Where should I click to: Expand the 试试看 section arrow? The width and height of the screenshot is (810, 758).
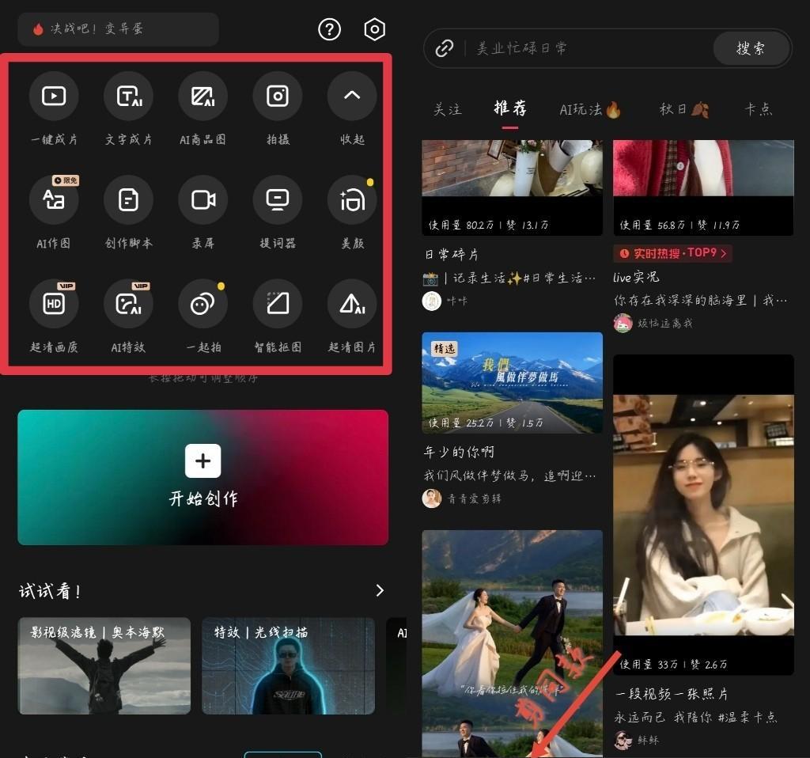(x=379, y=590)
